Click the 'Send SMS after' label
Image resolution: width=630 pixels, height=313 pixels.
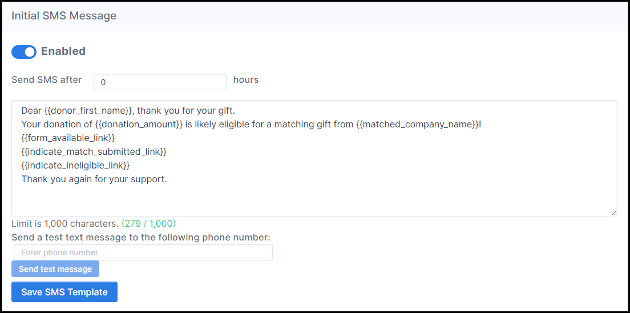tap(47, 80)
